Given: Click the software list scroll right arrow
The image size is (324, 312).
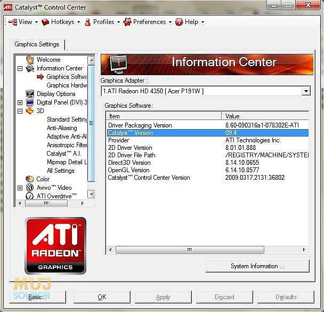Looking at the screenshot, I should (304, 250).
